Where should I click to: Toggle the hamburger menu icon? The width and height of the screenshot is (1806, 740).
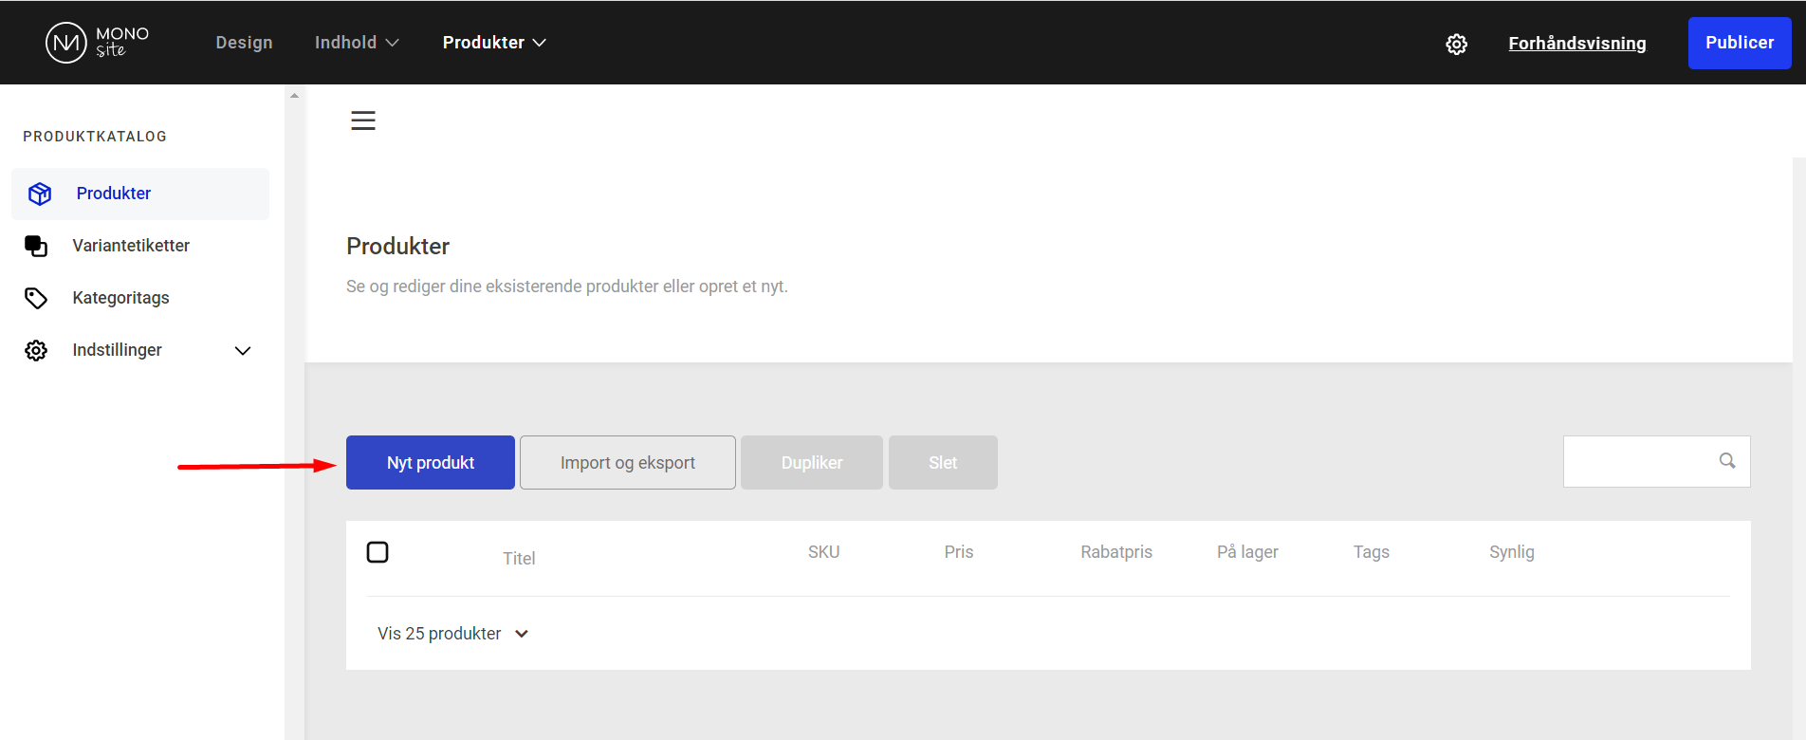[x=363, y=120]
